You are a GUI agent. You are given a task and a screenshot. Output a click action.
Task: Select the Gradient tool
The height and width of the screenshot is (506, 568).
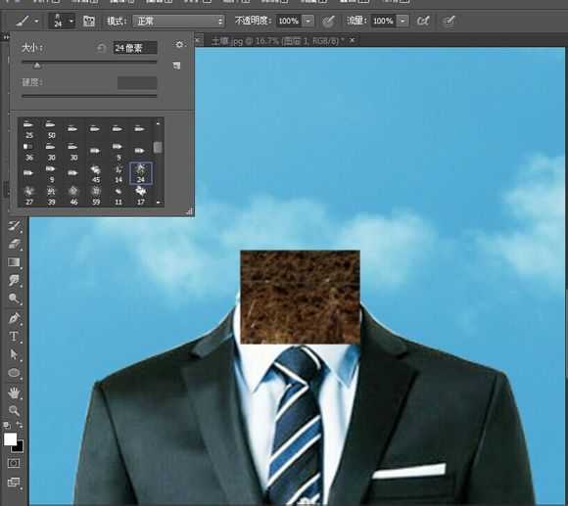pyautogui.click(x=14, y=261)
